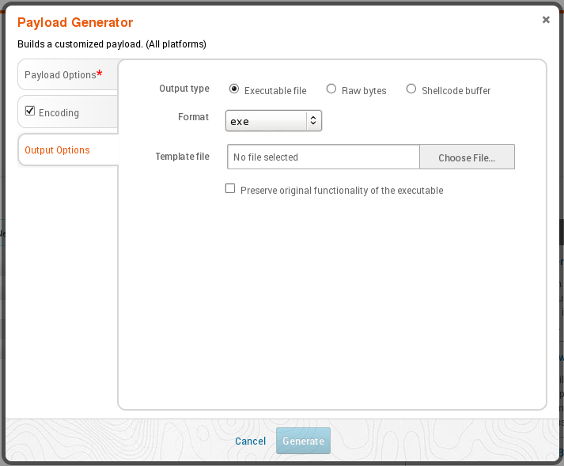Close the Payload Generator dialog
The width and height of the screenshot is (564, 466).
coord(546,20)
